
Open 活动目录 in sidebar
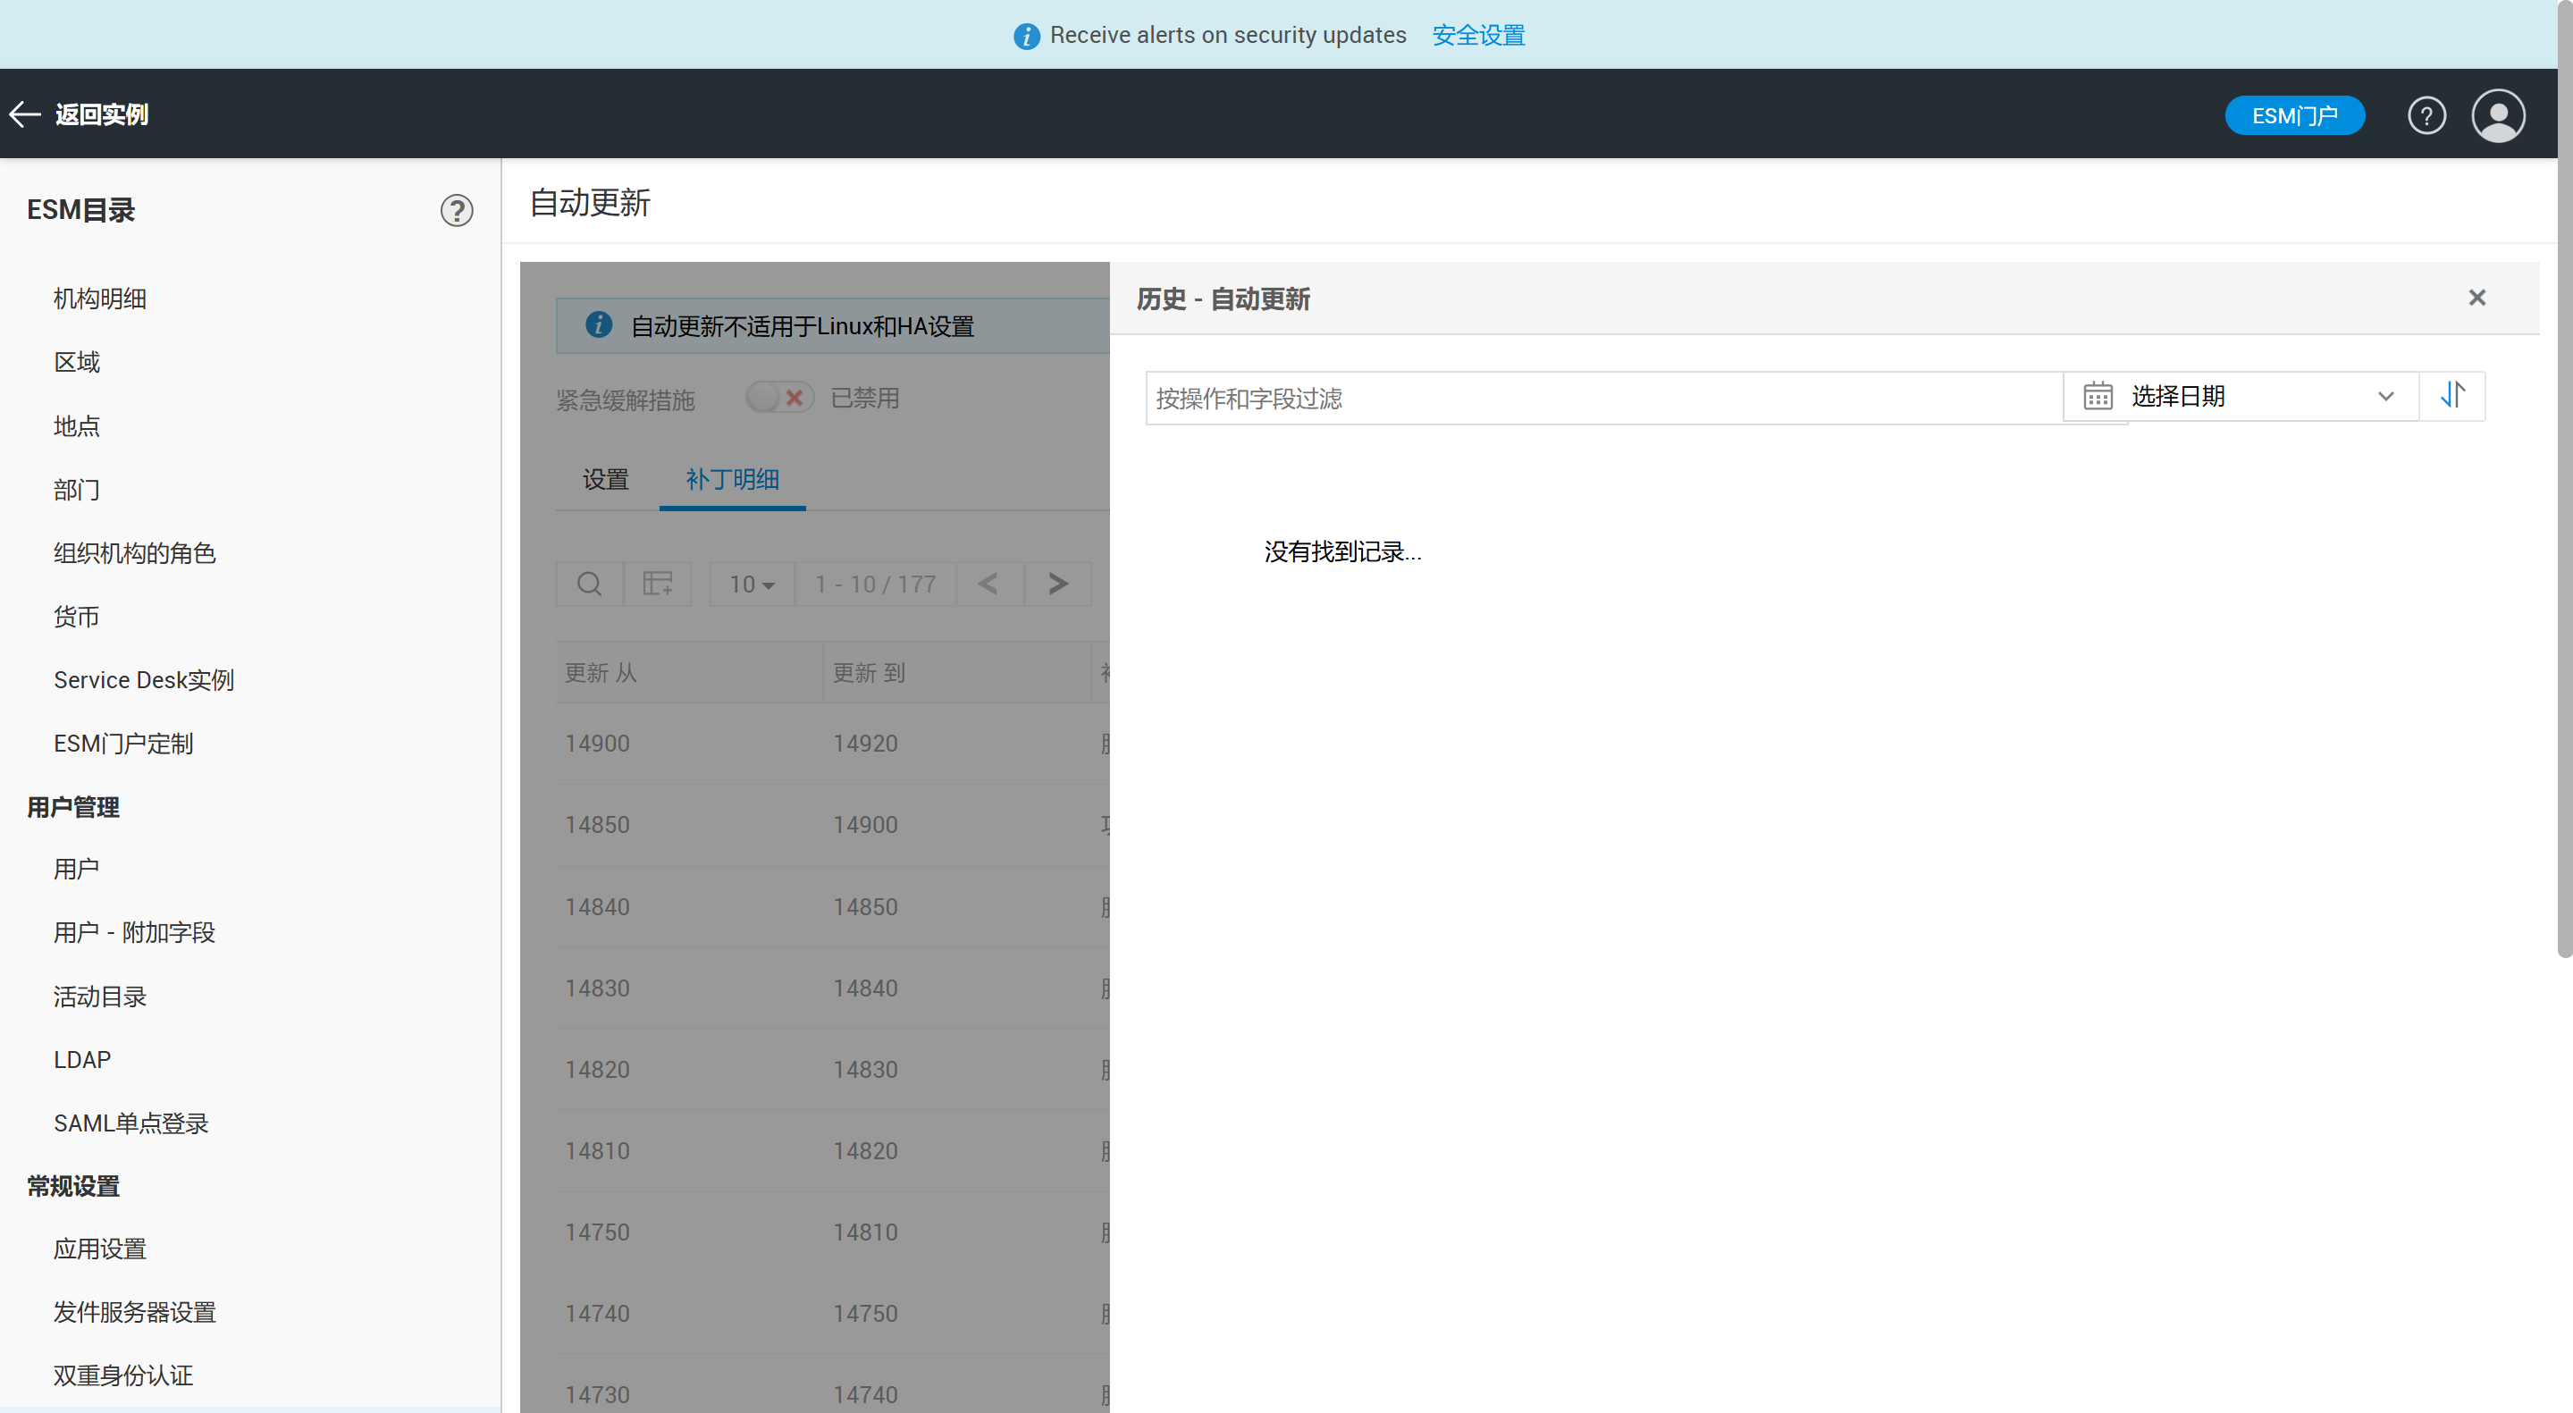[100, 996]
